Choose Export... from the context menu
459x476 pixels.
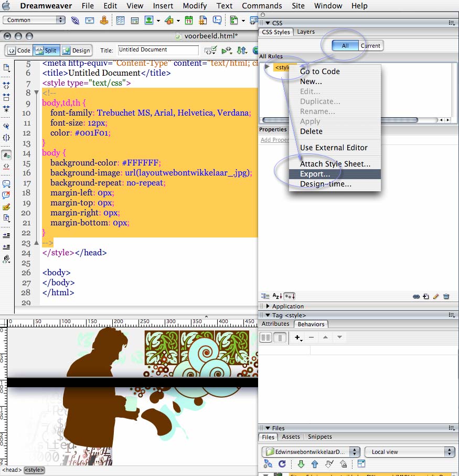click(335, 174)
